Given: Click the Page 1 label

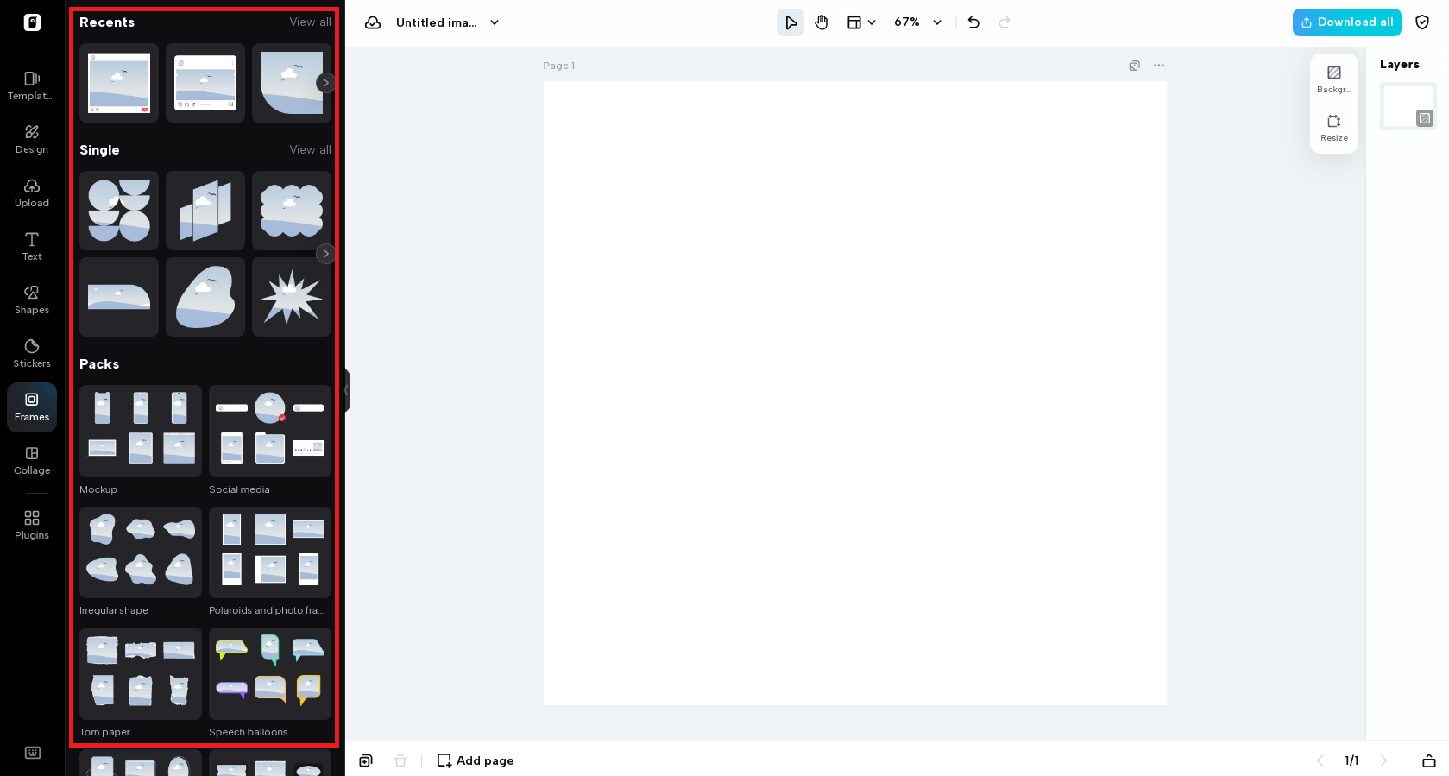Looking at the screenshot, I should 558,66.
